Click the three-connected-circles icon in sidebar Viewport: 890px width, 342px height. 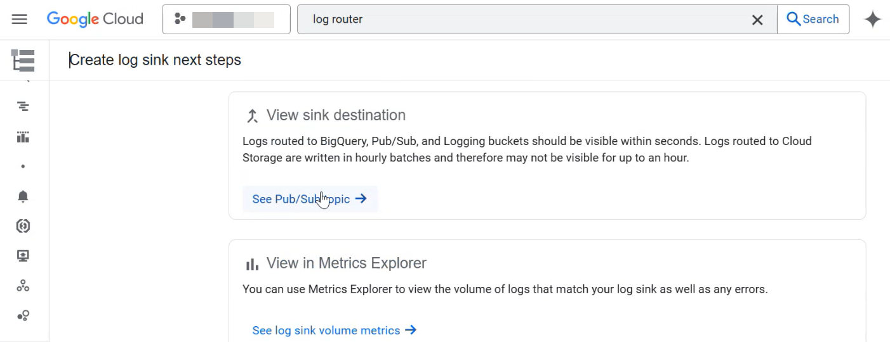point(23,286)
